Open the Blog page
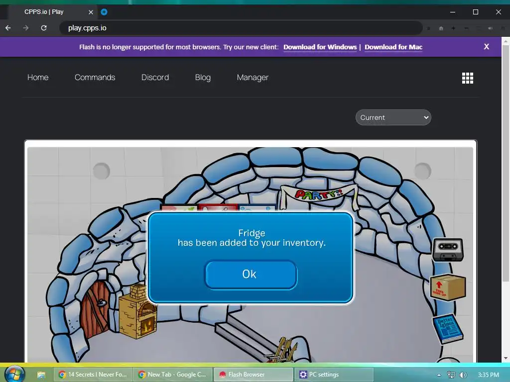The height and width of the screenshot is (382, 510). tap(203, 77)
